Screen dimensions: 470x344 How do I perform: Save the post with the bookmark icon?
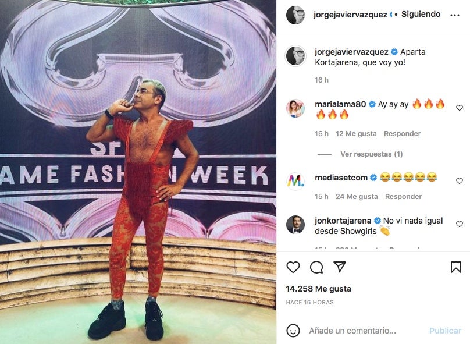pos(456,267)
